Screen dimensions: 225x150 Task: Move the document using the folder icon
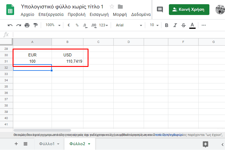(x=120, y=7)
